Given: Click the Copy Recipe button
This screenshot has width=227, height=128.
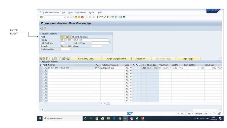Looking at the screenshot, I should (188, 59).
